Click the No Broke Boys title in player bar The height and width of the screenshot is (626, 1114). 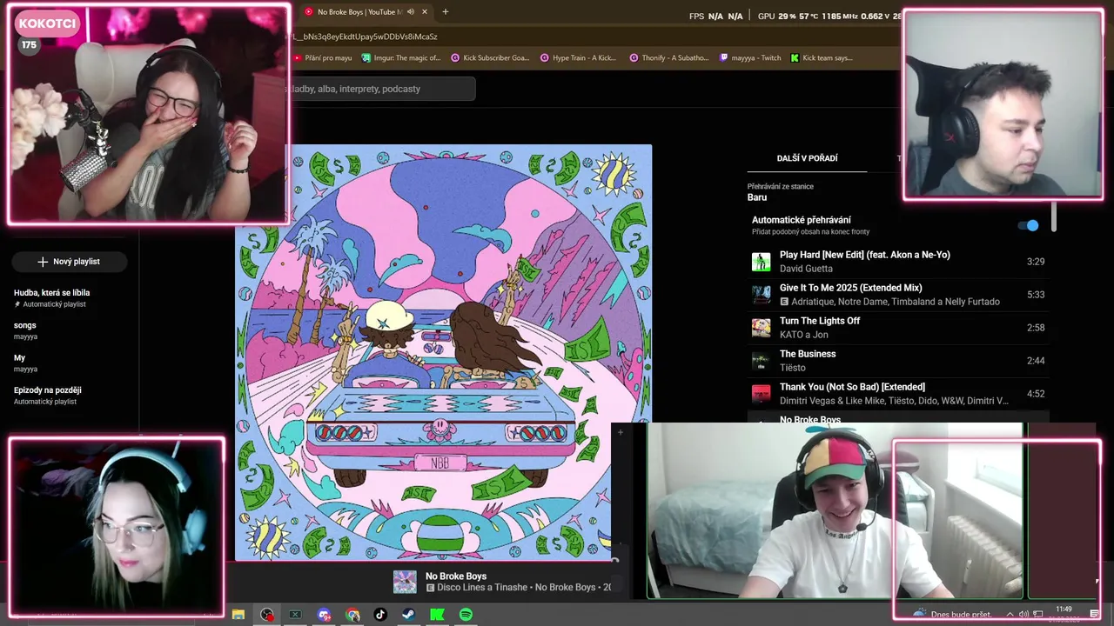pos(455,576)
